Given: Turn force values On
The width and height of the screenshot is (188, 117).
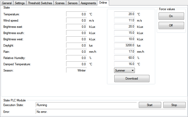Looking at the screenshot, I should pos(171,16).
